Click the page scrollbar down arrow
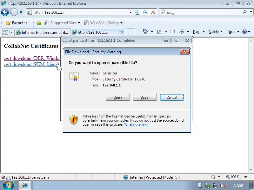Screen dimensions: 254x190 (251, 170)
